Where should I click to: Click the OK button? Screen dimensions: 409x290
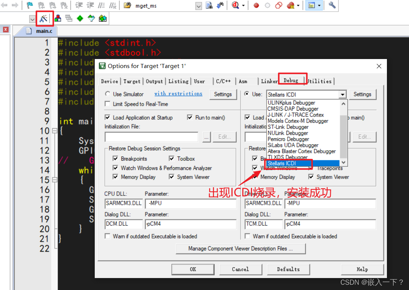pyautogui.click(x=193, y=269)
